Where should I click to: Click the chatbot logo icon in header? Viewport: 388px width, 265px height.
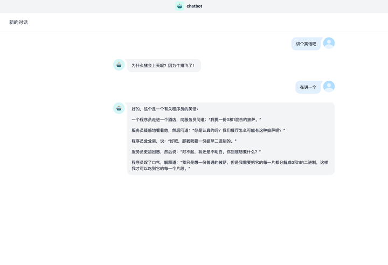tap(179, 6)
